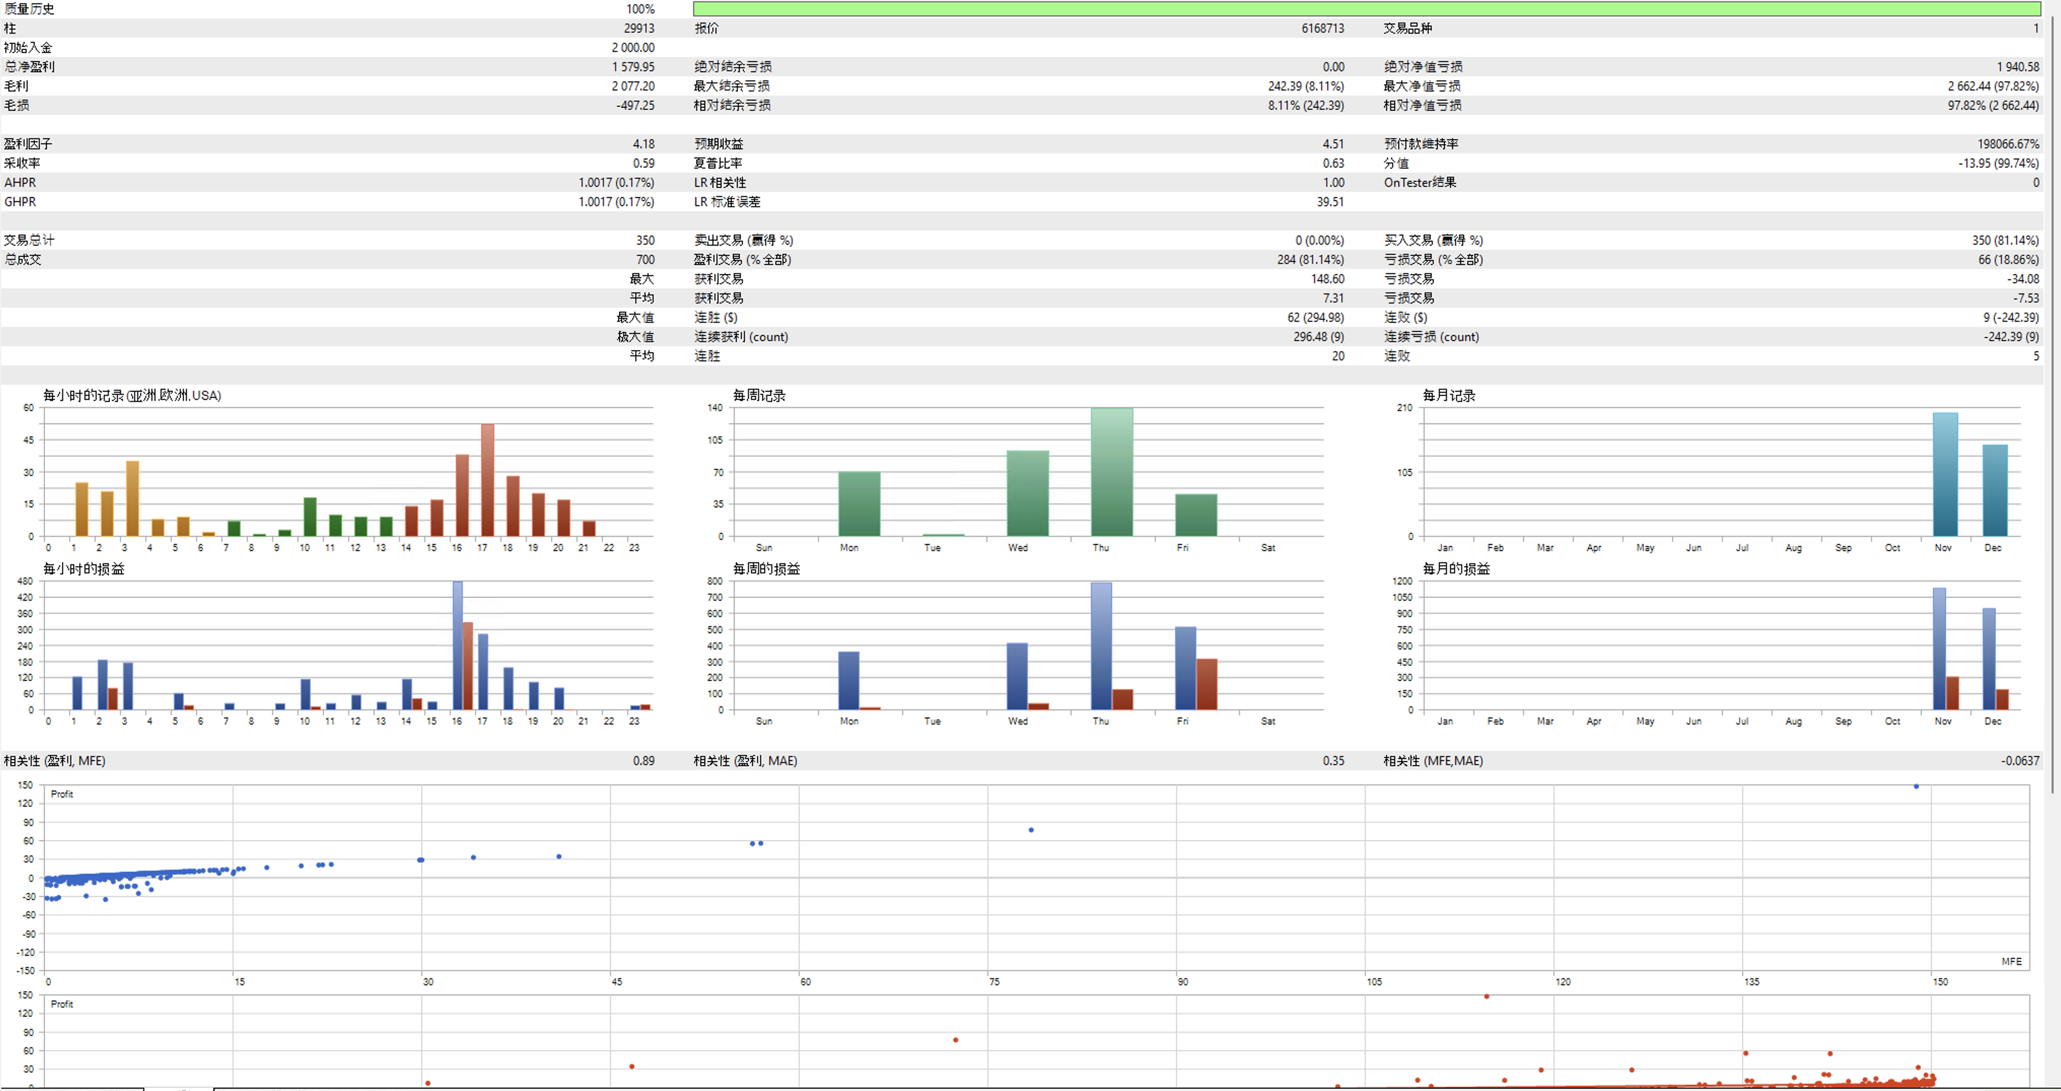Click the 最大净值亏损 value 2 662.44 (97.82%)
Viewport: 2061px width, 1091px height.
coord(1993,86)
